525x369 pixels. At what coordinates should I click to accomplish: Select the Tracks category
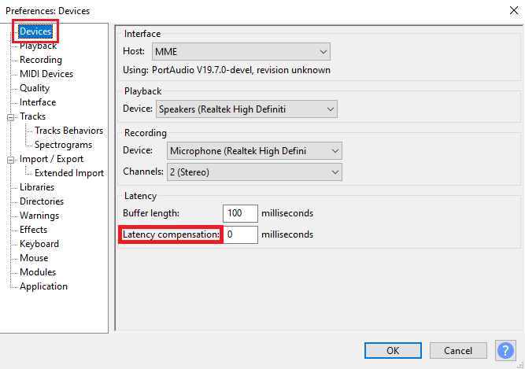(x=32, y=116)
